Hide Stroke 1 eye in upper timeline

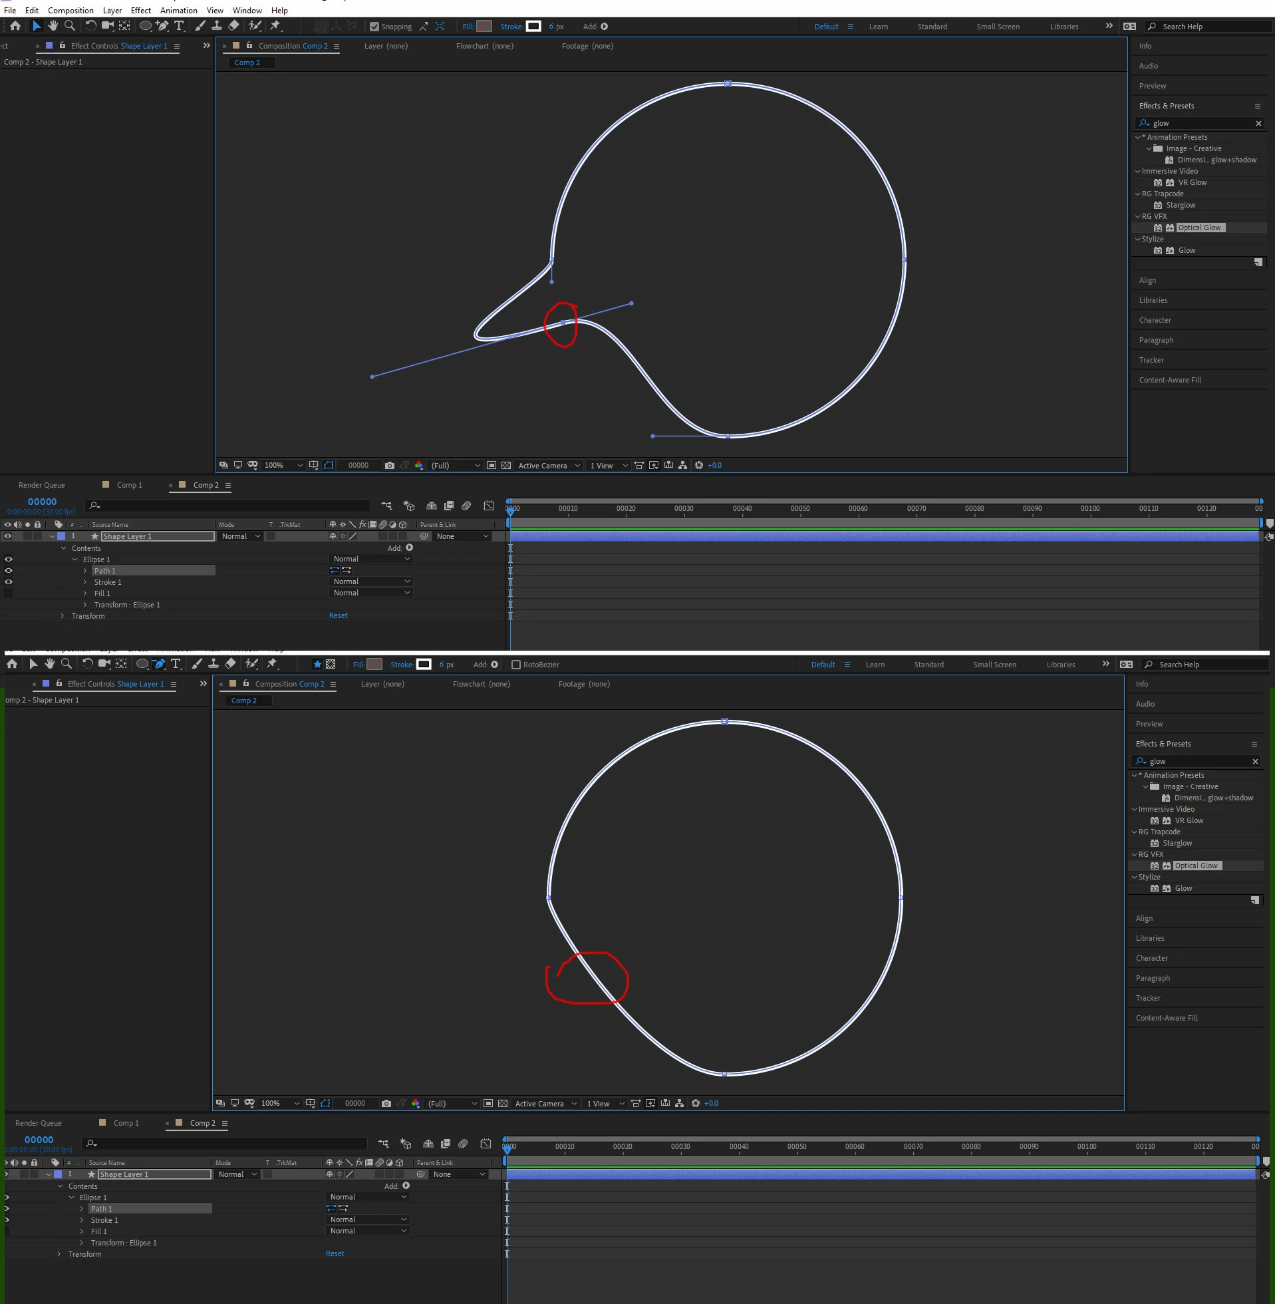[x=8, y=582]
